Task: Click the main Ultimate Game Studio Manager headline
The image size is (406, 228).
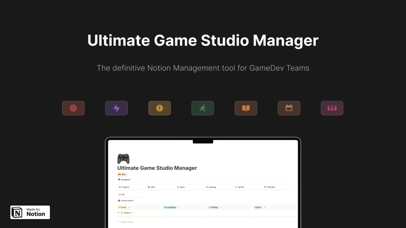Action: (203, 40)
